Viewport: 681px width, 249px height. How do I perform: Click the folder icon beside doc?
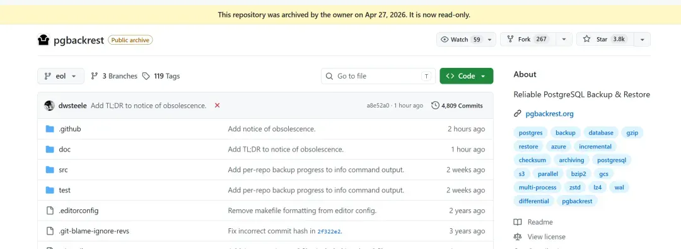pyautogui.click(x=50, y=150)
